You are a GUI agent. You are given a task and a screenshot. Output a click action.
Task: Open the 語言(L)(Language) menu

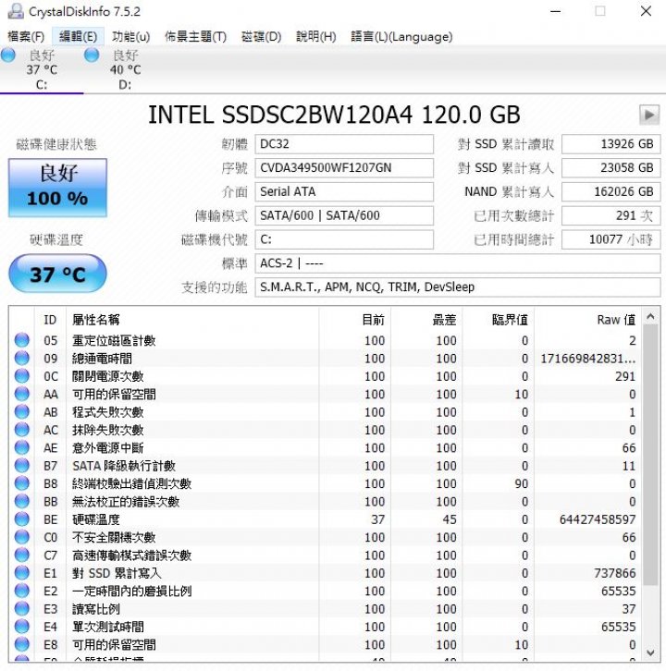[401, 37]
